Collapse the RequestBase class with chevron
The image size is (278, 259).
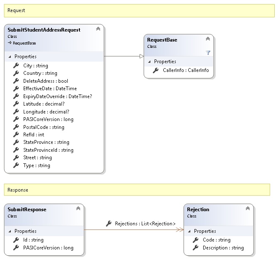(x=208, y=39)
